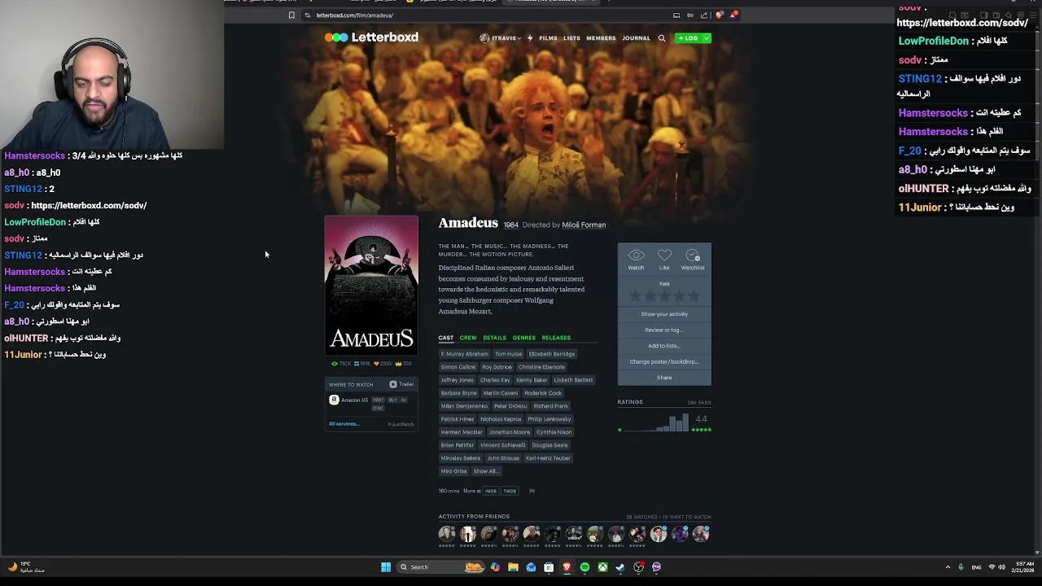Open the site search magnifier icon
Screen dimensions: 1042x586
[x=662, y=38]
